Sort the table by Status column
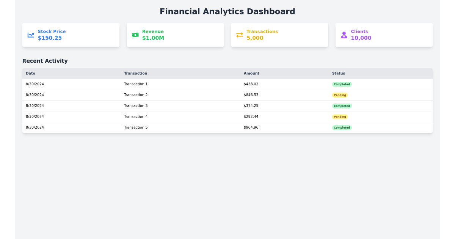 (x=338, y=73)
